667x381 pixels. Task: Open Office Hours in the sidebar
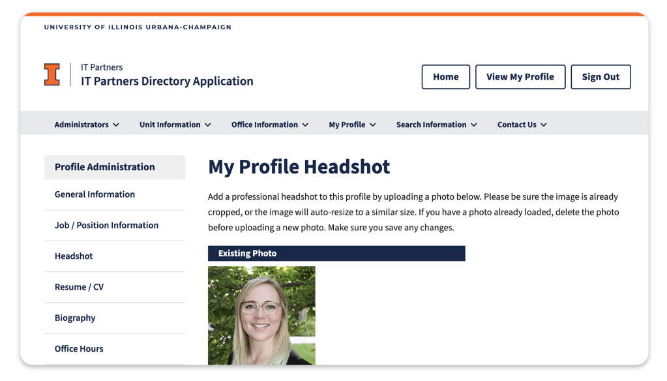[79, 348]
